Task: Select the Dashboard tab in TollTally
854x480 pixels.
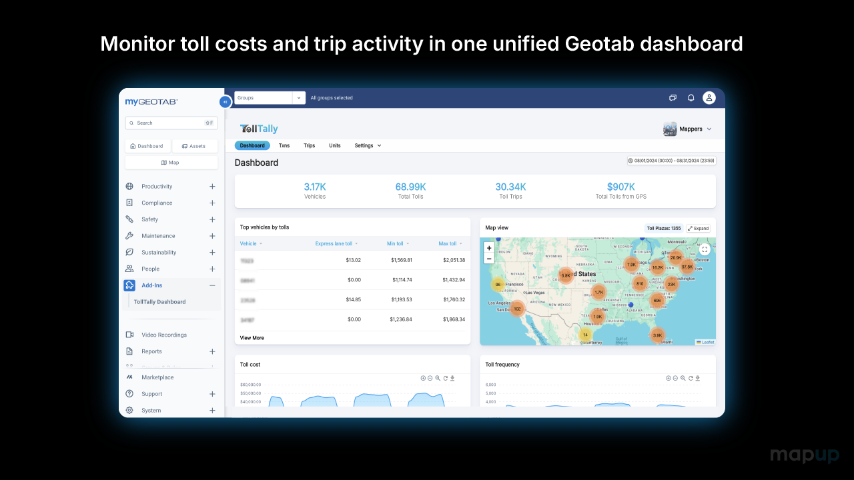Action: pos(252,145)
